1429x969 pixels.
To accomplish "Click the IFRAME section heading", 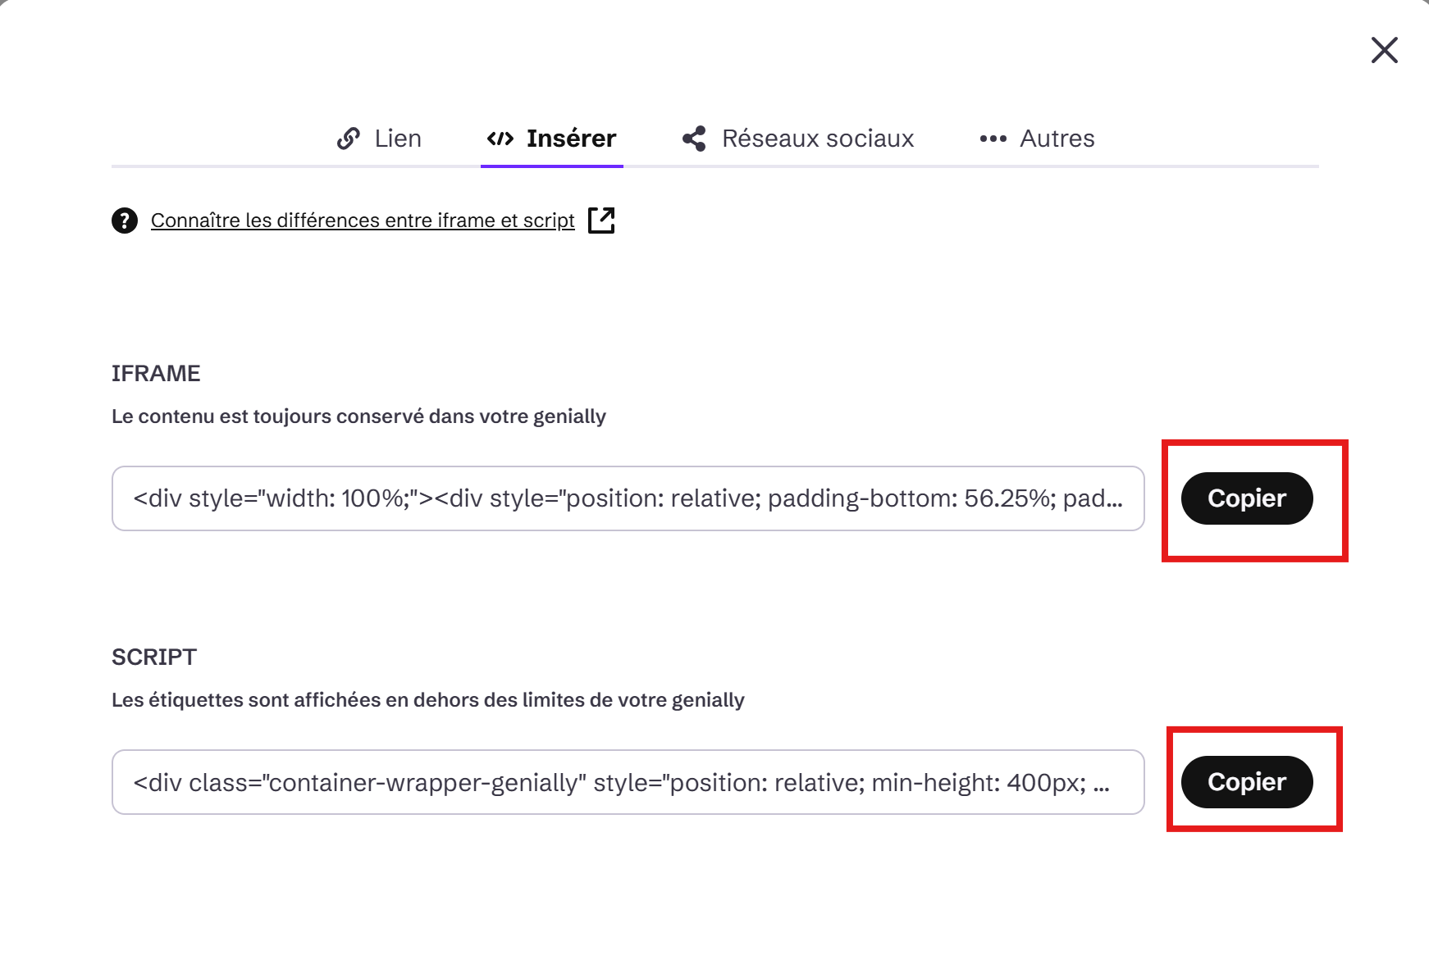I will tap(156, 374).
